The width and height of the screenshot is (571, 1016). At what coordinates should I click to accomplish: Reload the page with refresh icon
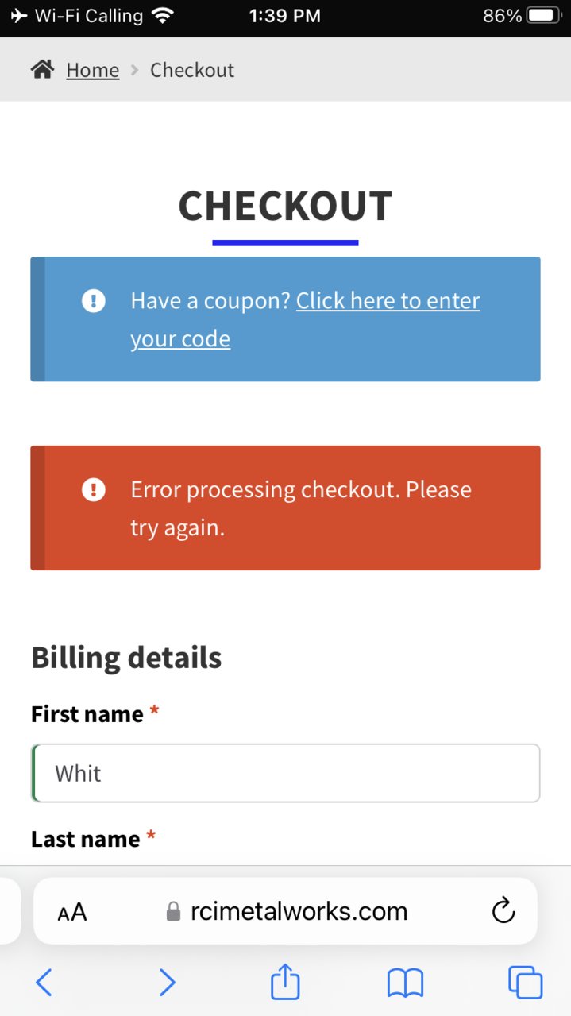pos(503,911)
